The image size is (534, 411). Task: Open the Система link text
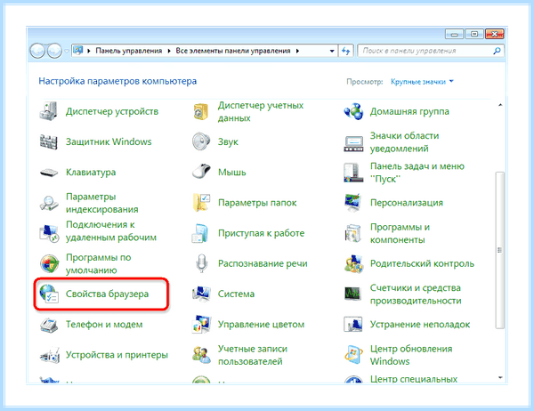coord(236,294)
